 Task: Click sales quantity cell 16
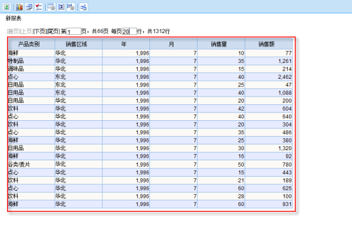(221, 156)
